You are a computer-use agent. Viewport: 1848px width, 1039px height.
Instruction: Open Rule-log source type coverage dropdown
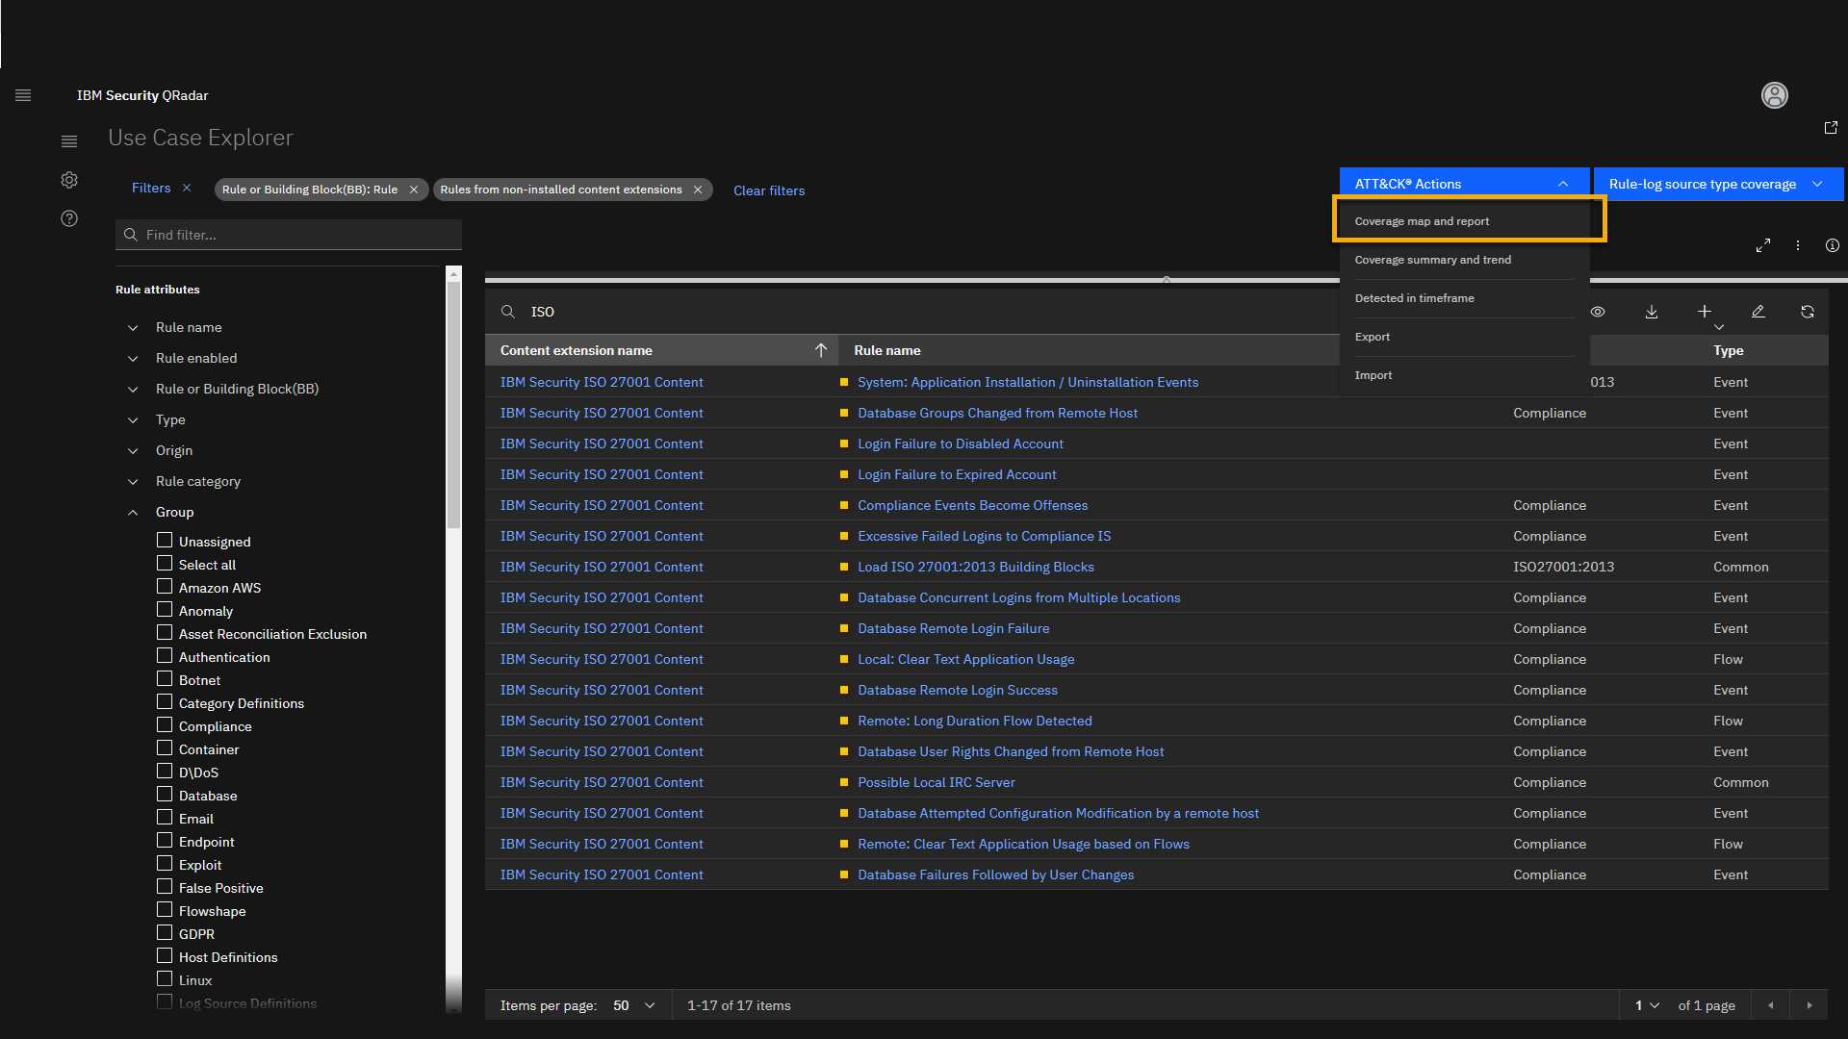click(1718, 184)
